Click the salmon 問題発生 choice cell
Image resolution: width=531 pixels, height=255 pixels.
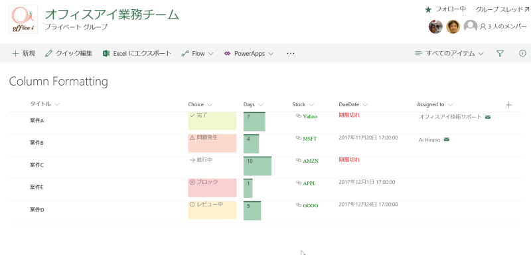pyautogui.click(x=212, y=143)
